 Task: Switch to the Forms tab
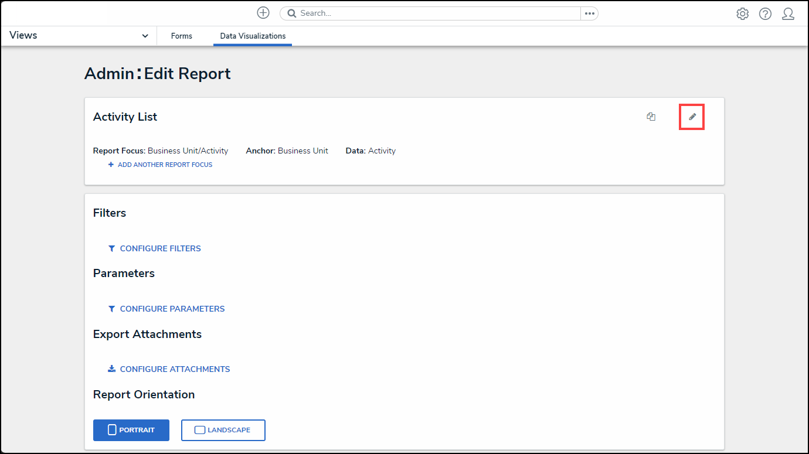tap(182, 36)
